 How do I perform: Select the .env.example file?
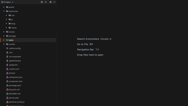coord(15,57)
